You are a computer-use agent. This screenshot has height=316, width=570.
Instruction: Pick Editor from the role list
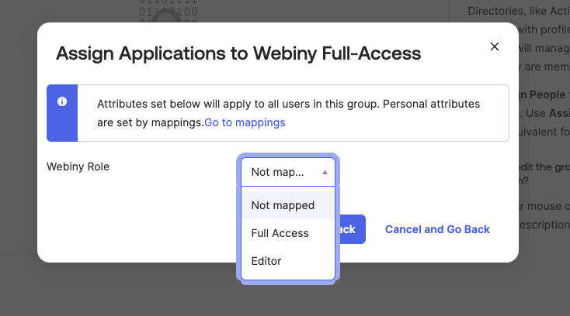tap(266, 261)
